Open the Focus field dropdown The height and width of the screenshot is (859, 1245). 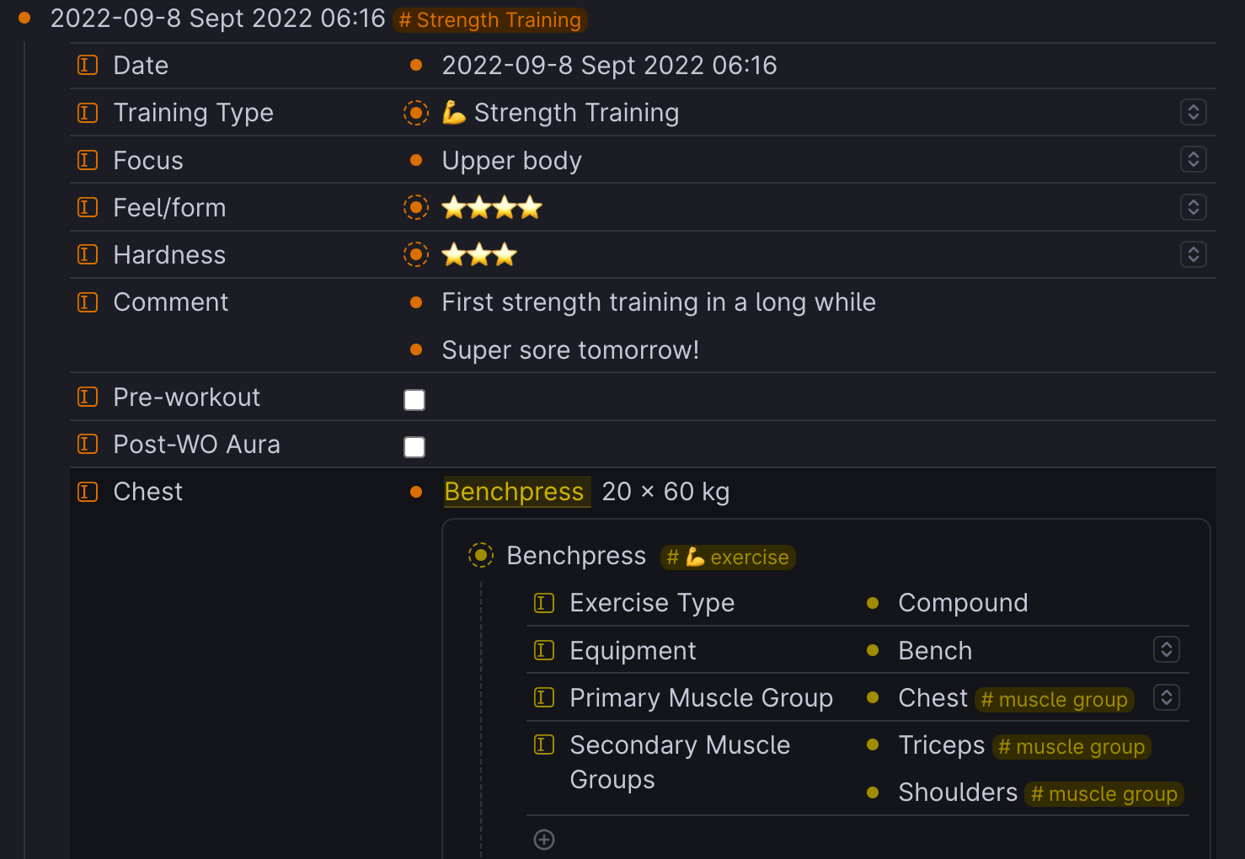1193,159
